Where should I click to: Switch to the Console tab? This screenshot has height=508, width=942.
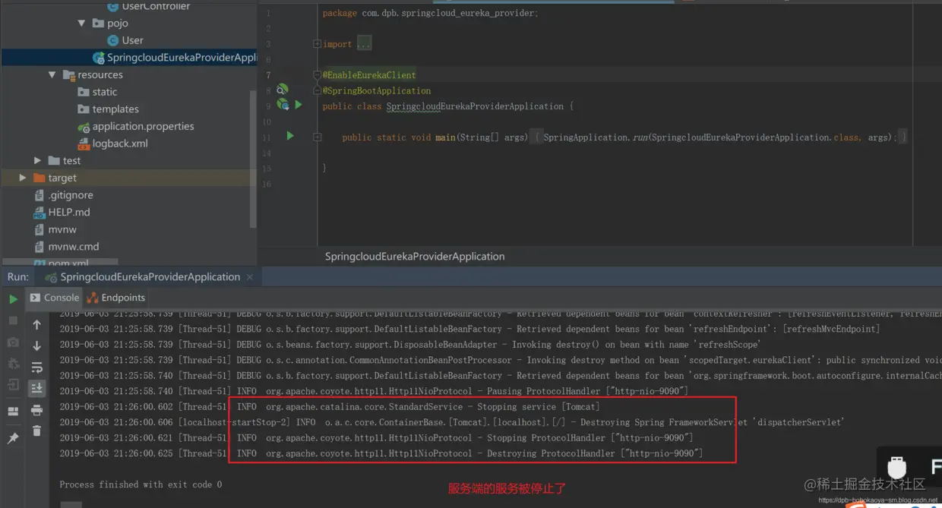[54, 298]
